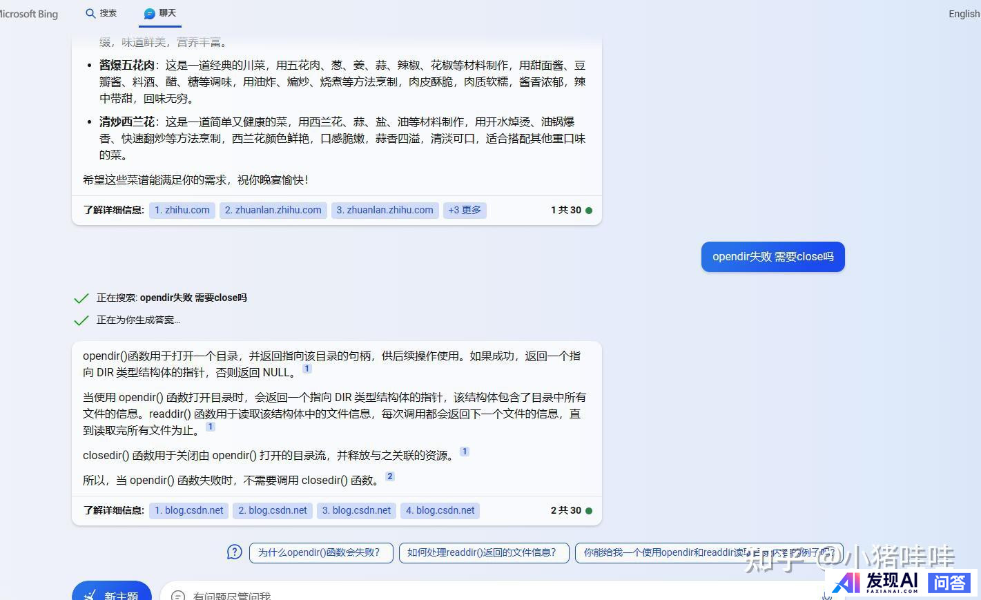
Task: Open source 2. blog.csdn.net
Action: coord(273,510)
